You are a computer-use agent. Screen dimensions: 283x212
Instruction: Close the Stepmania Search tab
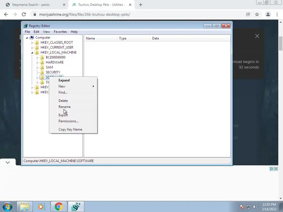point(64,5)
